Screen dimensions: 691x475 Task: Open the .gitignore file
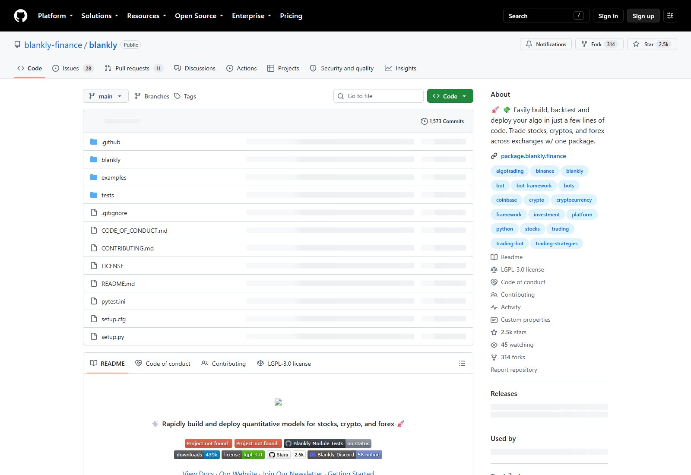coord(114,213)
